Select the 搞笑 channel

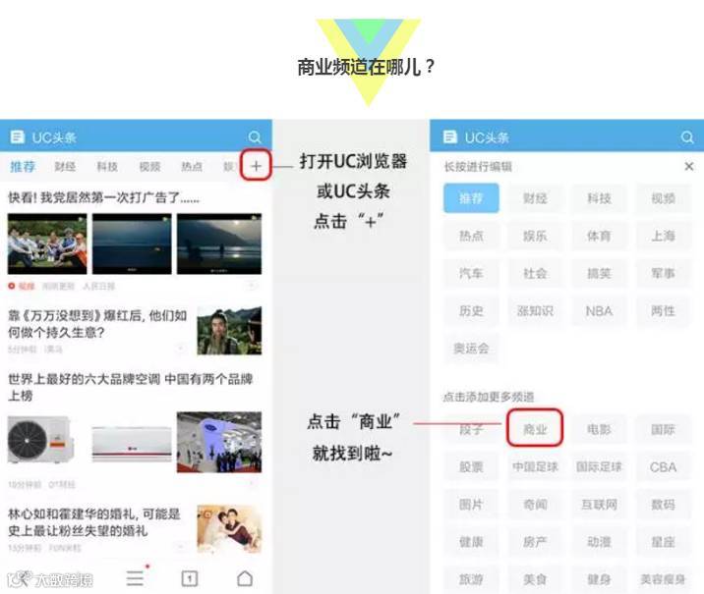[x=599, y=274]
